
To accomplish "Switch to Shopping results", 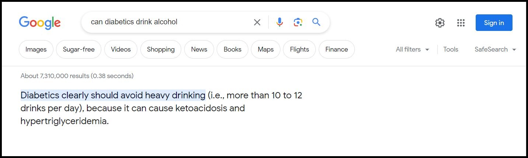I will pyautogui.click(x=161, y=49).
